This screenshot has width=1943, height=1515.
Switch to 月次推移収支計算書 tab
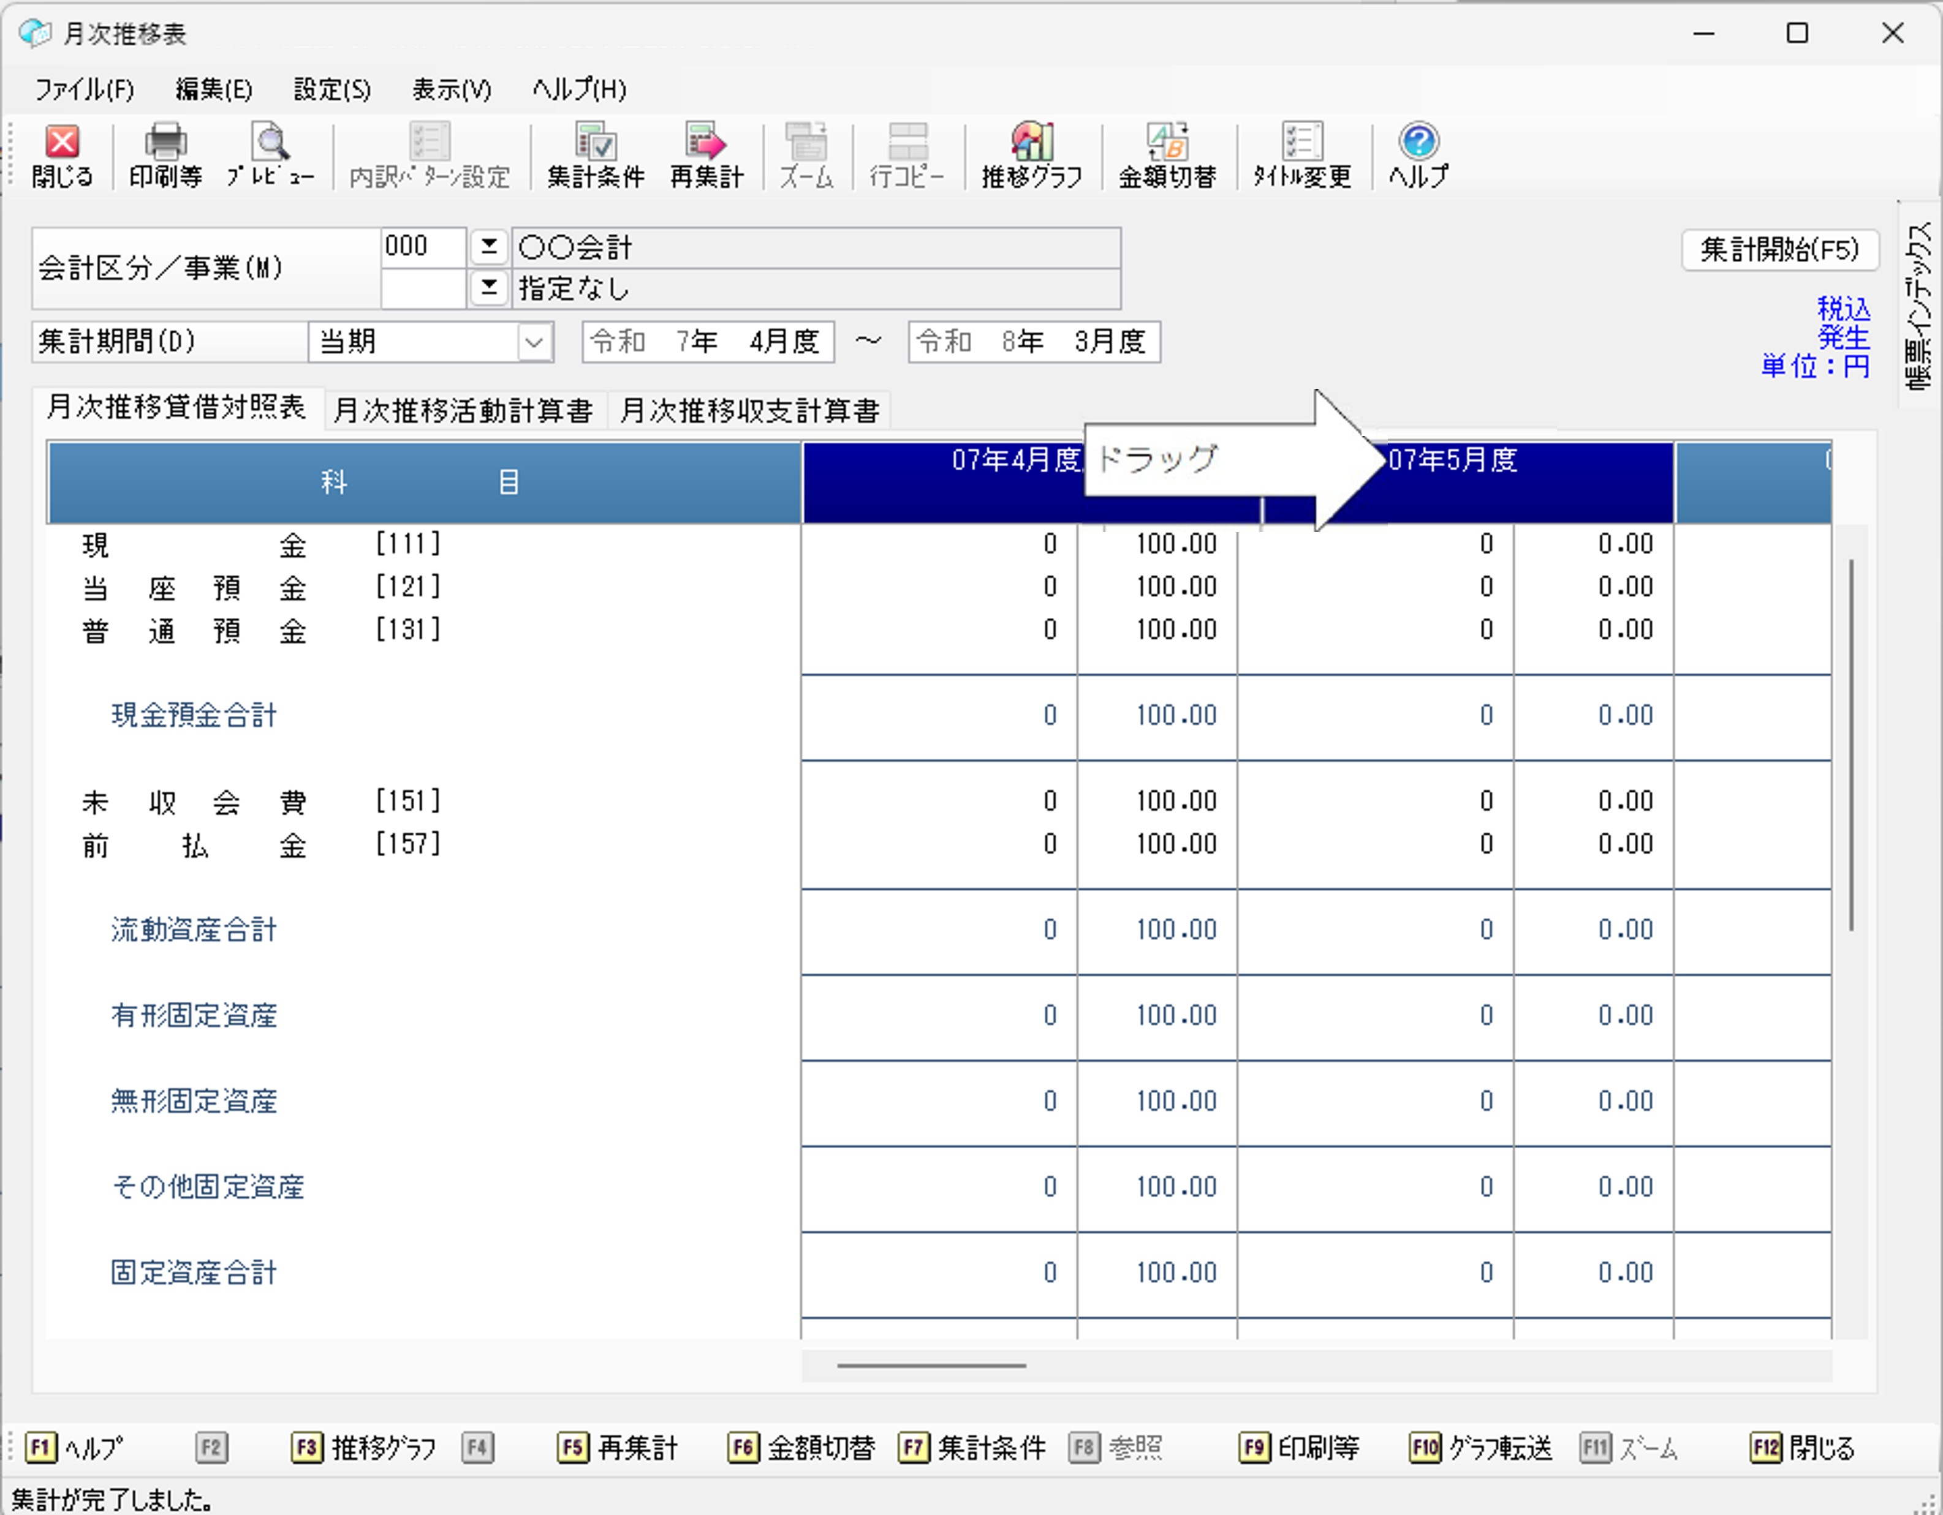pyautogui.click(x=750, y=411)
